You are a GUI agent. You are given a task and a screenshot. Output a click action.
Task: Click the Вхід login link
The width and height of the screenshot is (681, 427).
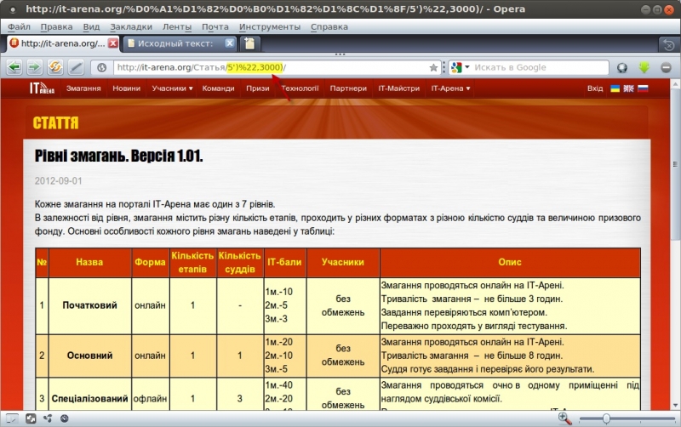595,88
